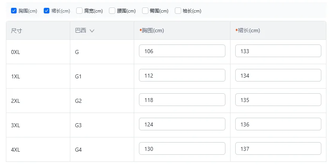
Task: Click the 尺寸 column header
Action: [x=17, y=31]
